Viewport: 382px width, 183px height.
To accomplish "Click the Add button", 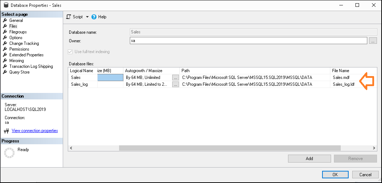I will [310, 159].
